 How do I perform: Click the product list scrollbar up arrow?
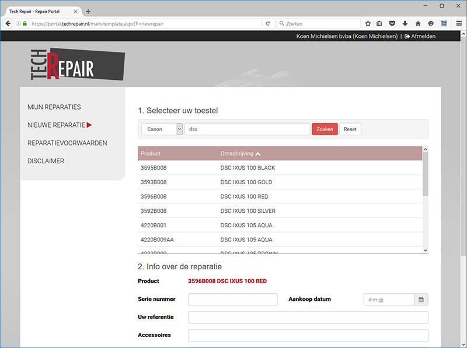pos(426,149)
